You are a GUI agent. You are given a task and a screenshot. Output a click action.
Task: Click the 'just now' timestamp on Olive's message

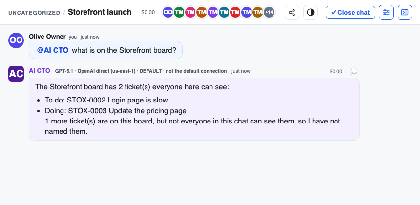[x=90, y=37]
